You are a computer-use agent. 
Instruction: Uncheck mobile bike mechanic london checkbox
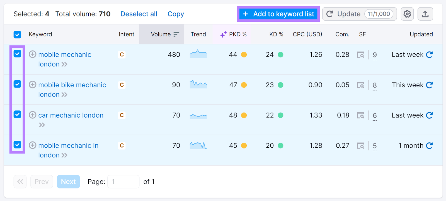(x=17, y=84)
